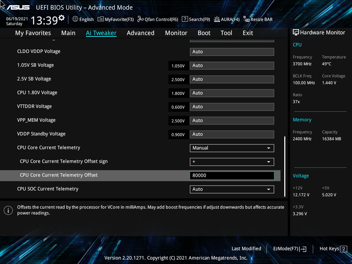Open AURA lighting settings
Image resolution: width=352 pixels, height=264 pixels.
[x=227, y=19]
